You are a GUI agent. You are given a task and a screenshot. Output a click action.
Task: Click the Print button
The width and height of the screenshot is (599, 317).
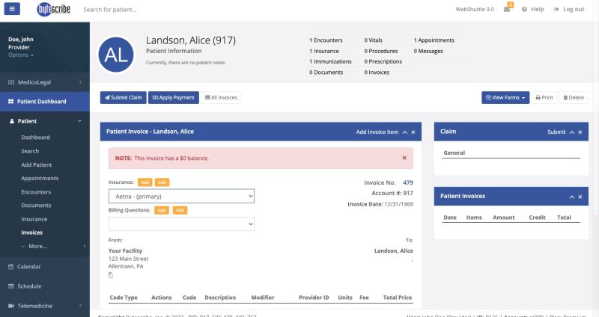(x=544, y=97)
